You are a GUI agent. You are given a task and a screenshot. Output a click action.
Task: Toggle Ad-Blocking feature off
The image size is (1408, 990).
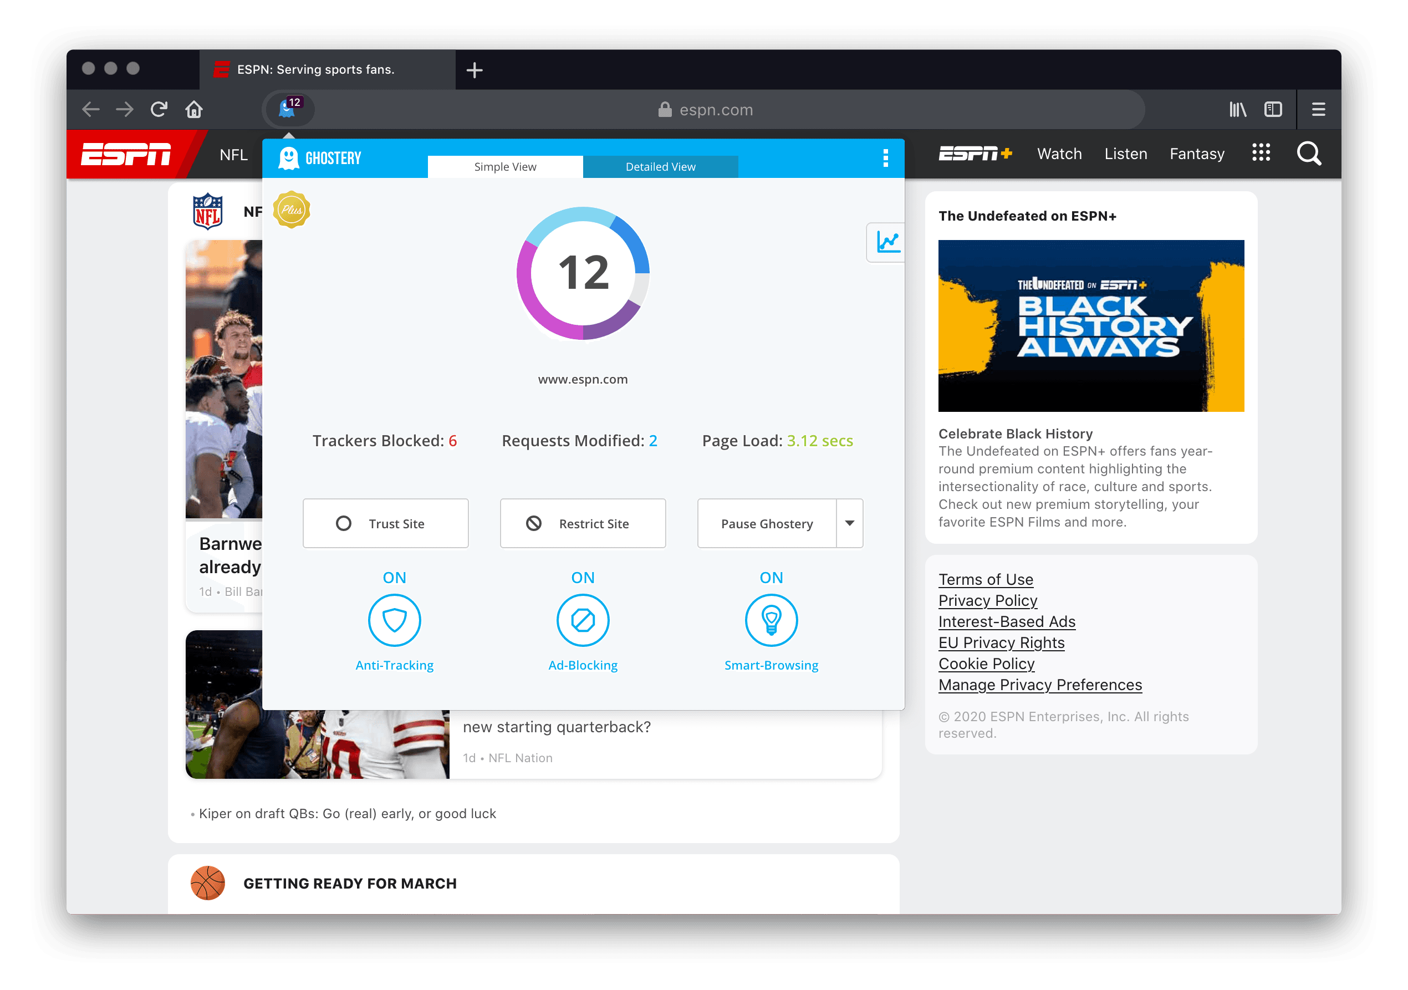(583, 620)
